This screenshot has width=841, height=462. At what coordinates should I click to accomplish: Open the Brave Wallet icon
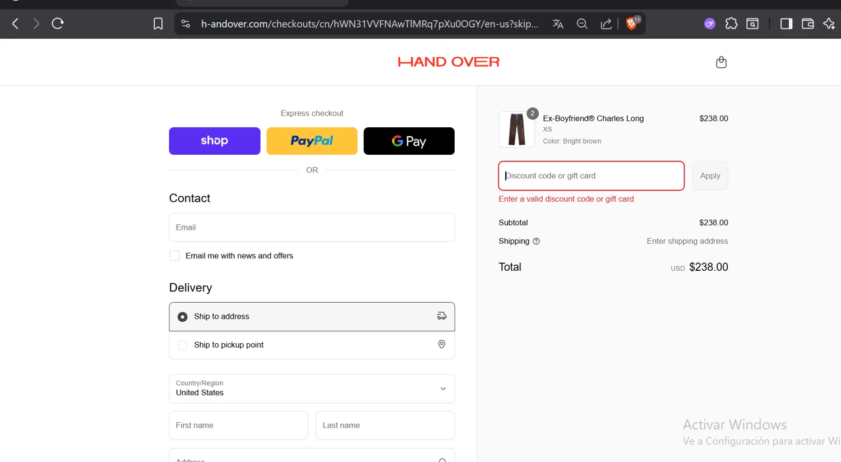click(807, 24)
